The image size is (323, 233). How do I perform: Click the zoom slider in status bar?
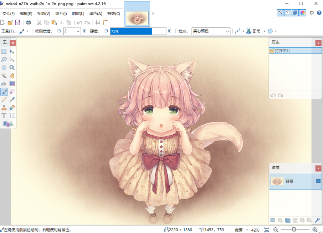(x=295, y=230)
